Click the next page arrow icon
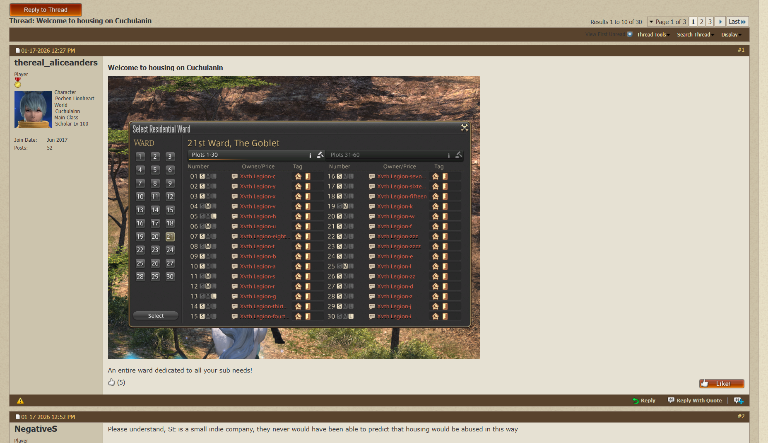 [x=720, y=22]
